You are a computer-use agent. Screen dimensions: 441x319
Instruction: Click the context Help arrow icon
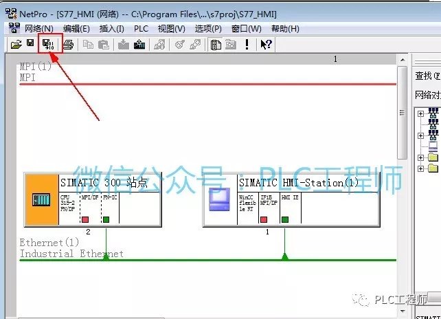266,44
